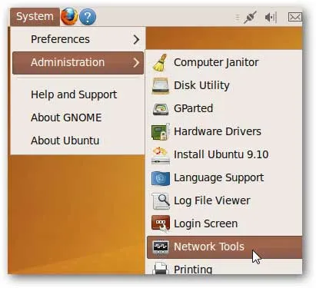Click the volume speaker icon

point(271,17)
